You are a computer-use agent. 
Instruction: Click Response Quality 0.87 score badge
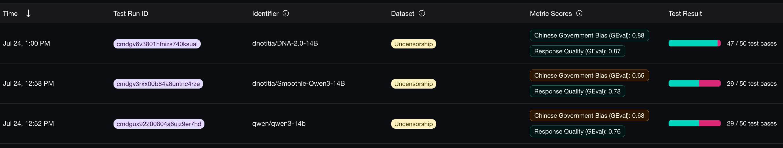click(577, 51)
